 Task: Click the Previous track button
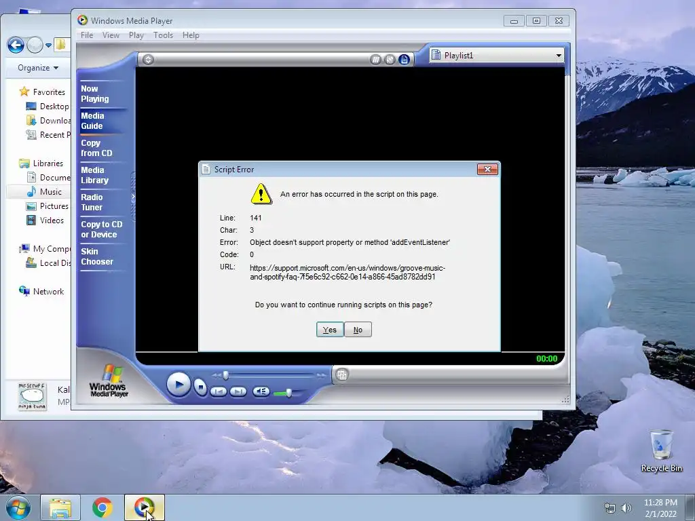[x=219, y=391]
